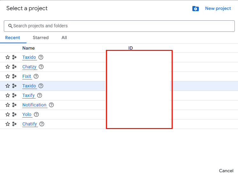Toggle the star for the Fixit project
The image size is (238, 177).
click(x=8, y=76)
